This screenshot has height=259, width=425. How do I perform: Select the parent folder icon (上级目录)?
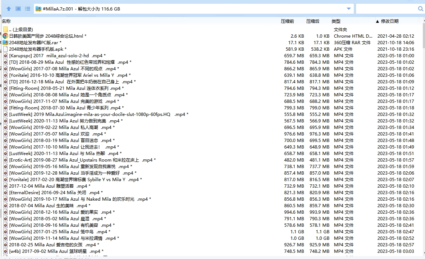click(5, 29)
